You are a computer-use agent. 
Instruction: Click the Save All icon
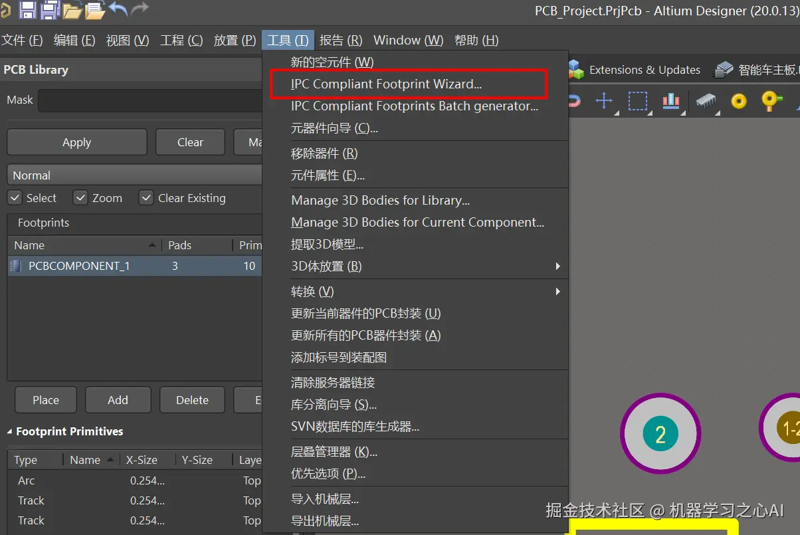[50, 9]
